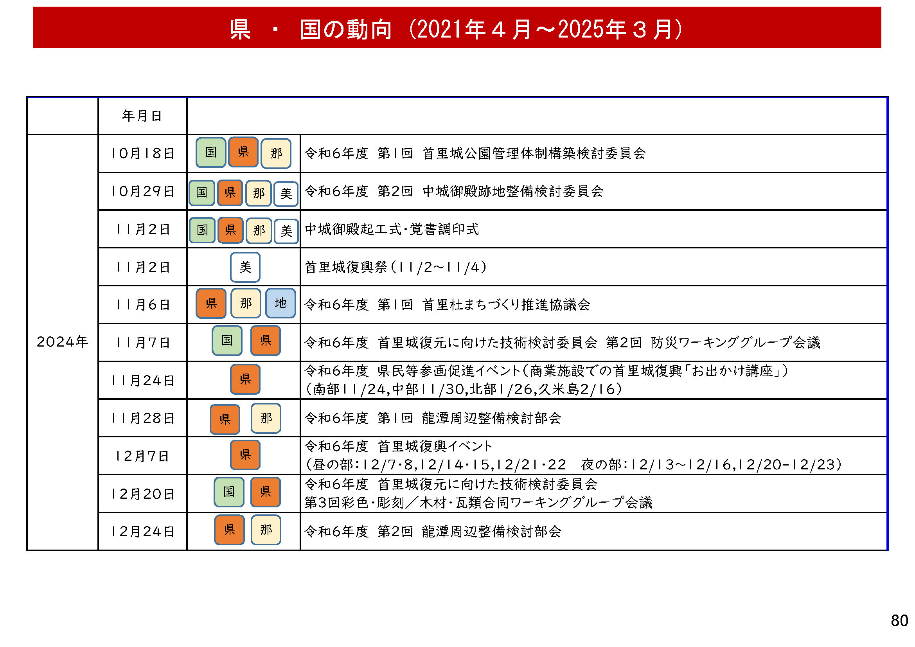Click the green 国 badge in December 20 row

coord(229,492)
